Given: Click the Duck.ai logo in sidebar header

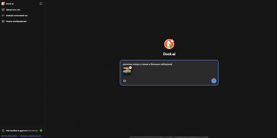Looking at the screenshot, I should [x=3, y=3].
